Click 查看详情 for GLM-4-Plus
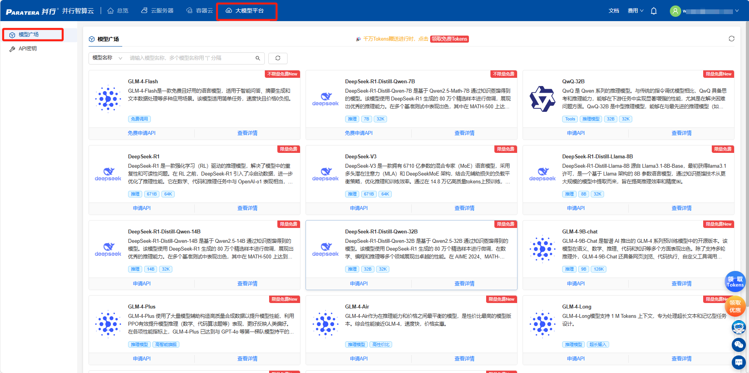The height and width of the screenshot is (373, 749). coord(247,359)
